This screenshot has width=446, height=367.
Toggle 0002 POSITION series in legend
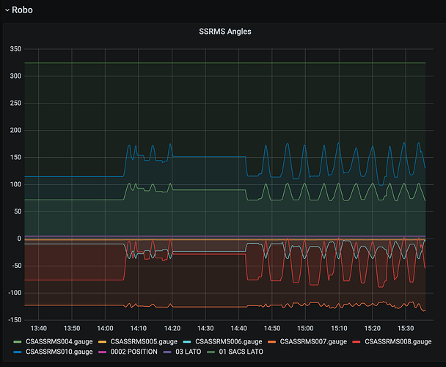pyautogui.click(x=134, y=352)
